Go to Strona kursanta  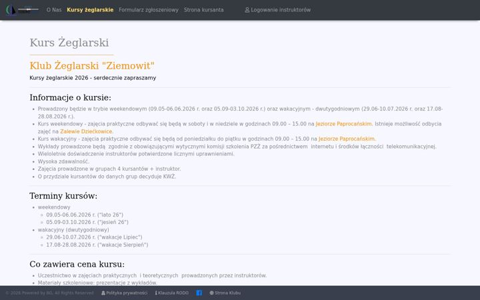tap(203, 10)
